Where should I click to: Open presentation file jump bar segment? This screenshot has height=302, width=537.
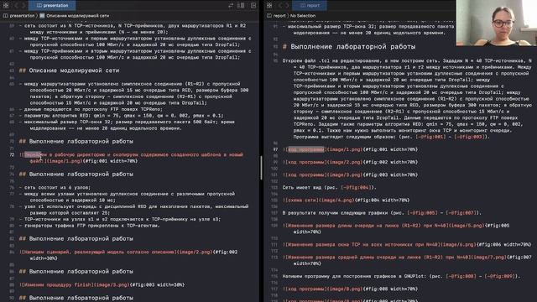click(x=22, y=15)
